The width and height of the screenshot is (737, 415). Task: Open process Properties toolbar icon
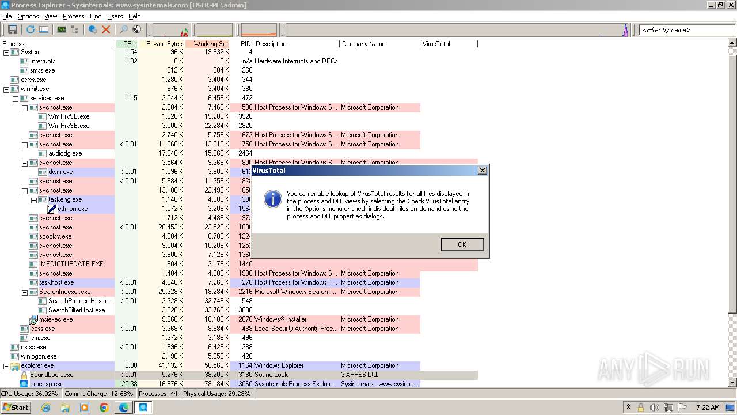(92, 29)
